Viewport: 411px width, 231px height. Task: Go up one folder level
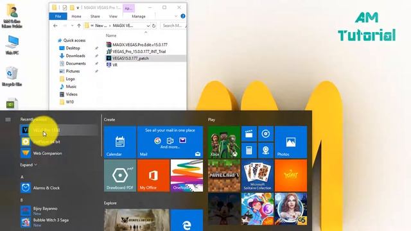pyautogui.click(x=79, y=26)
